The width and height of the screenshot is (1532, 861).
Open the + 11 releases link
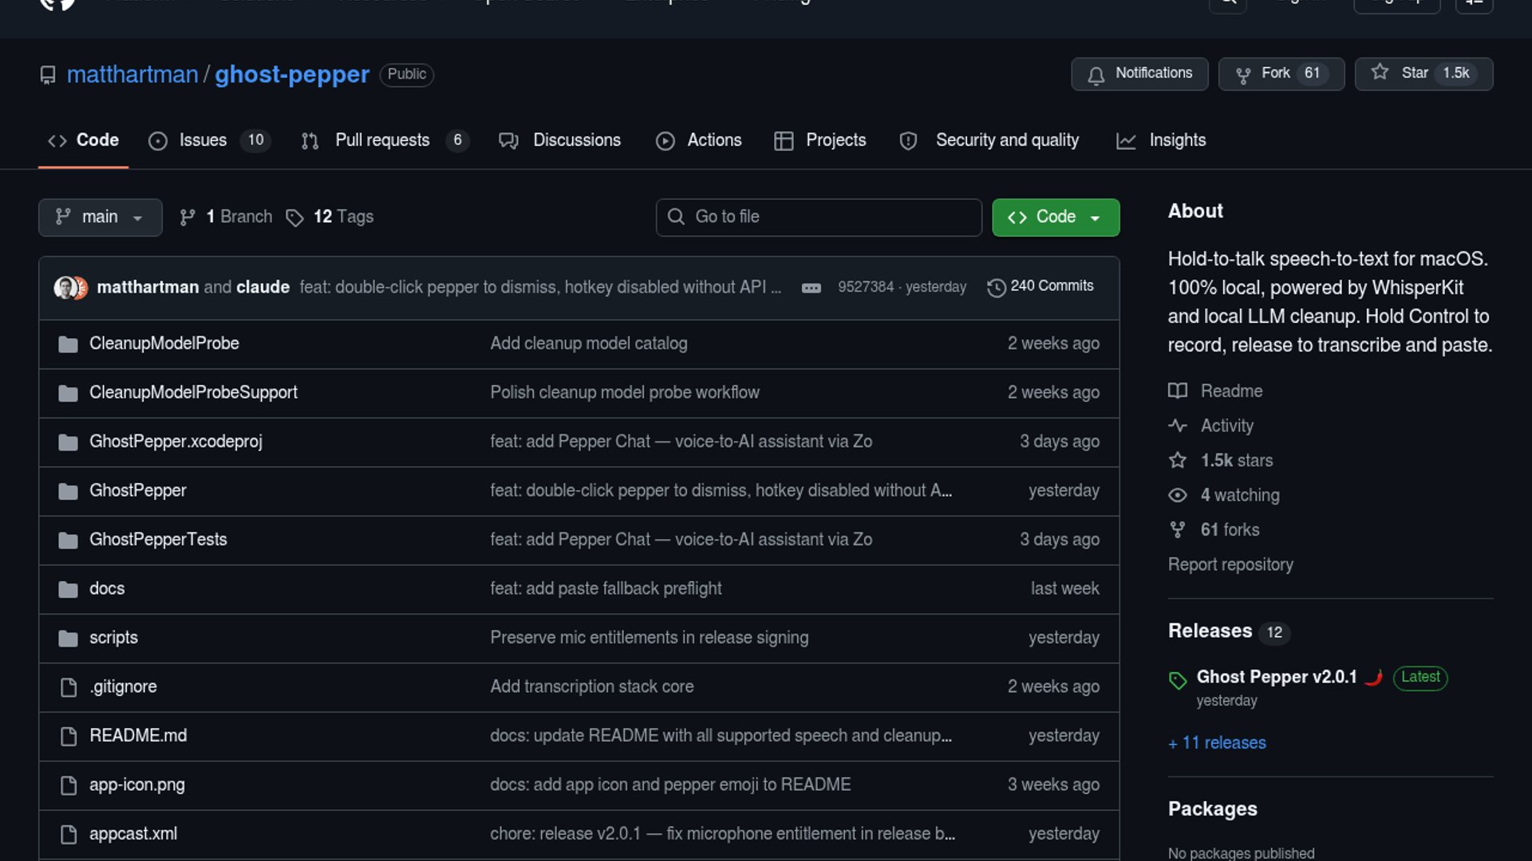1217,743
